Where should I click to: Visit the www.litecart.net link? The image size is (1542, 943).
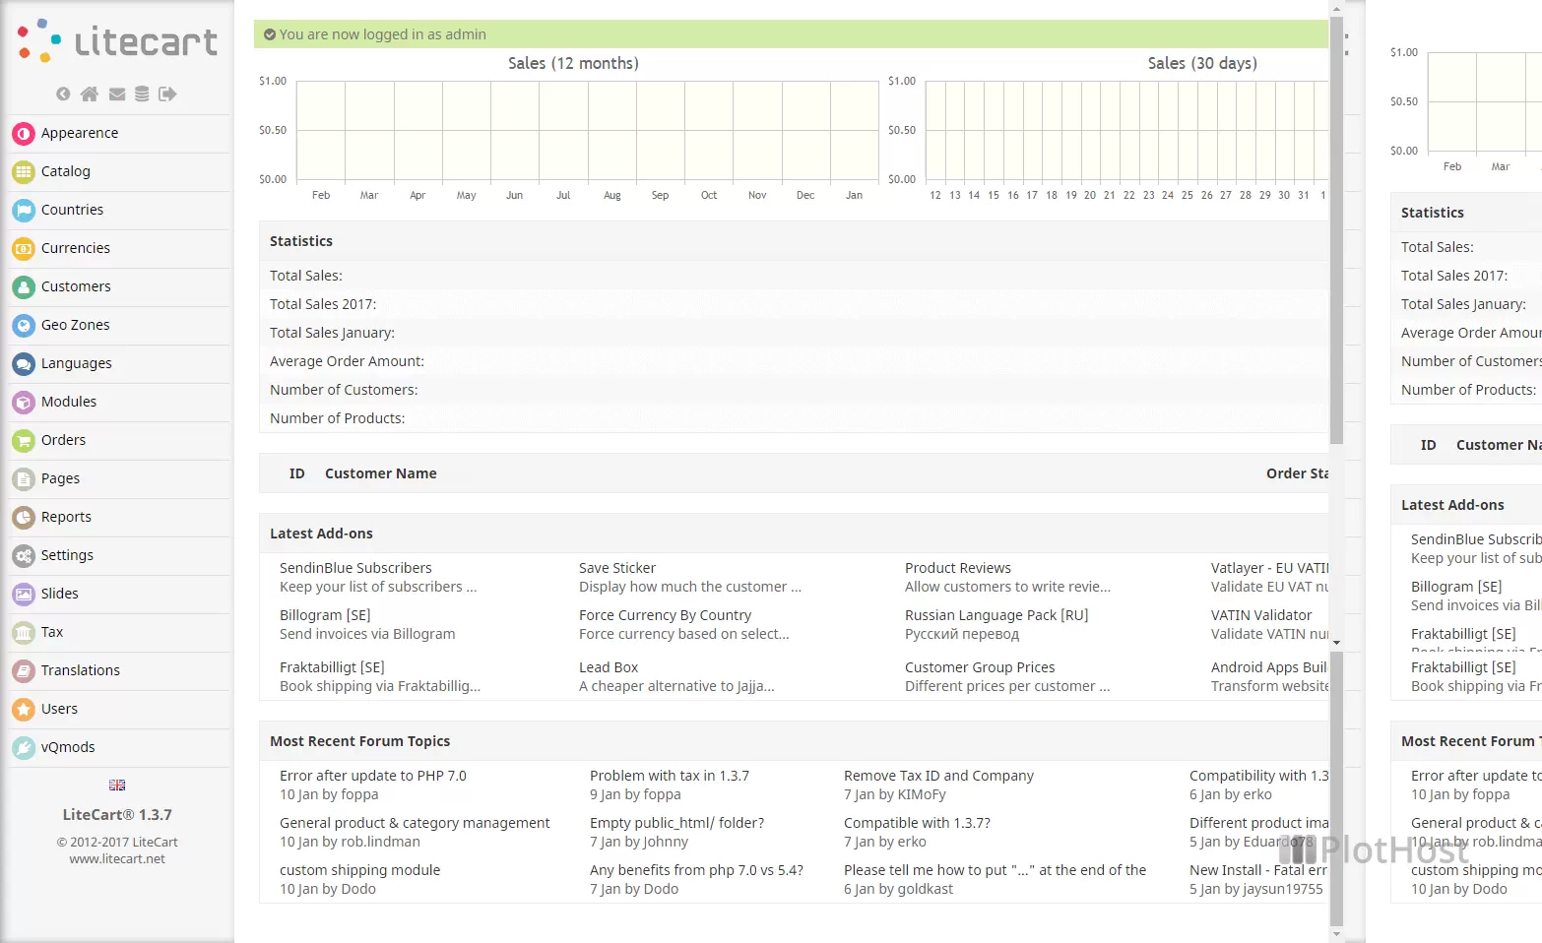tap(117, 858)
